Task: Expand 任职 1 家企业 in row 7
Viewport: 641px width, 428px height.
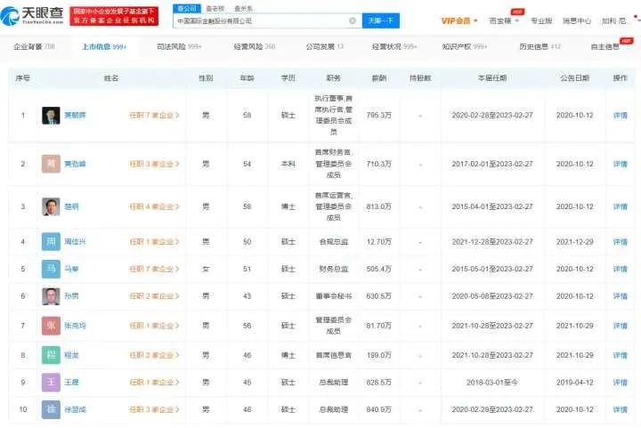Action: click(x=155, y=326)
